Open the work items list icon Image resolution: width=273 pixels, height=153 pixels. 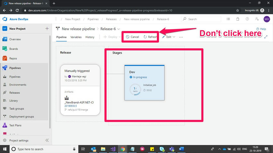[228, 19]
